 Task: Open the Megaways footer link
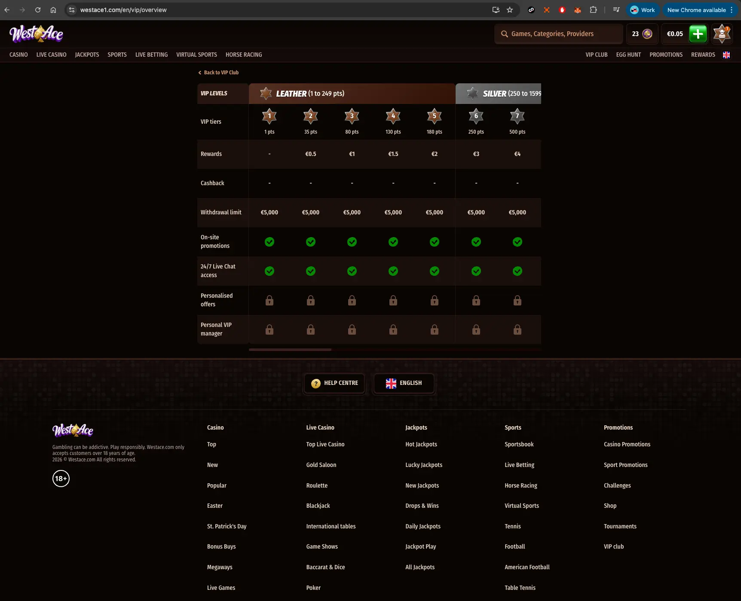220,567
